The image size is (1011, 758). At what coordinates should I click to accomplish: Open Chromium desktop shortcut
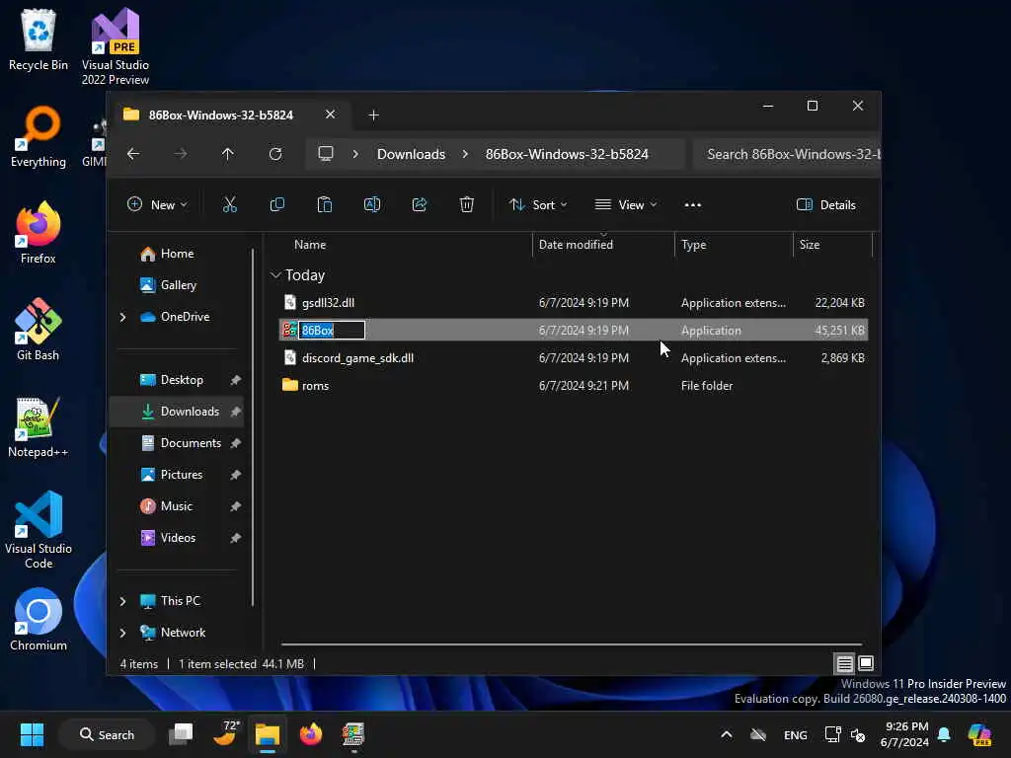point(39,620)
